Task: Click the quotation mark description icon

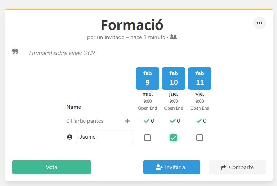Action: 15,52
